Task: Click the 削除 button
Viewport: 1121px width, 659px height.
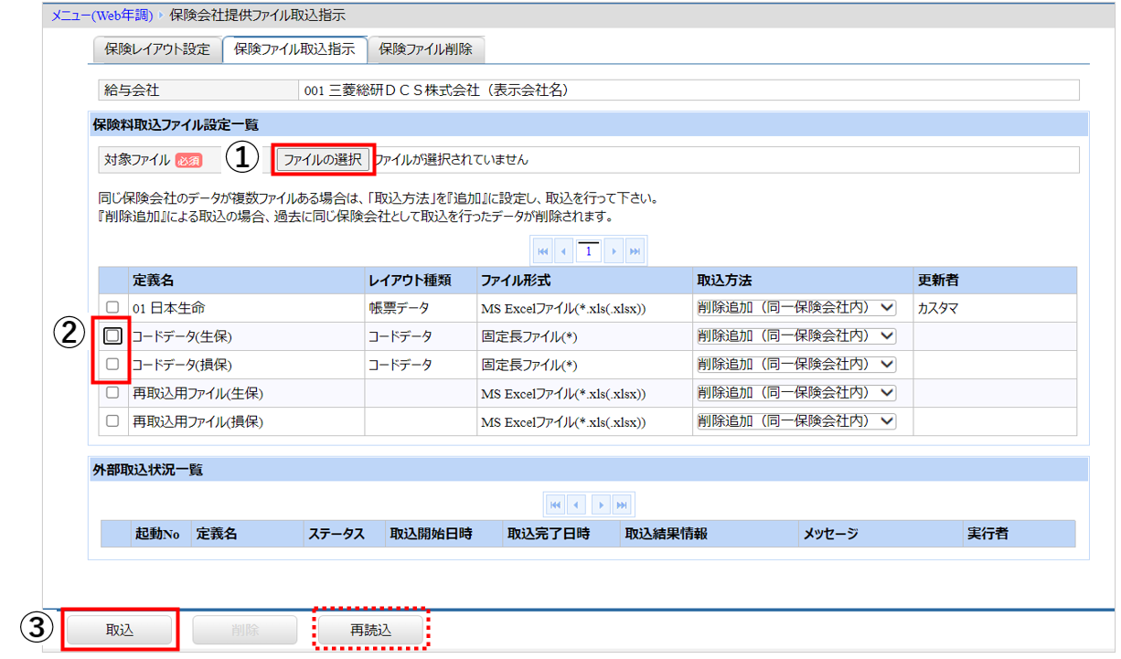Action: click(x=245, y=631)
